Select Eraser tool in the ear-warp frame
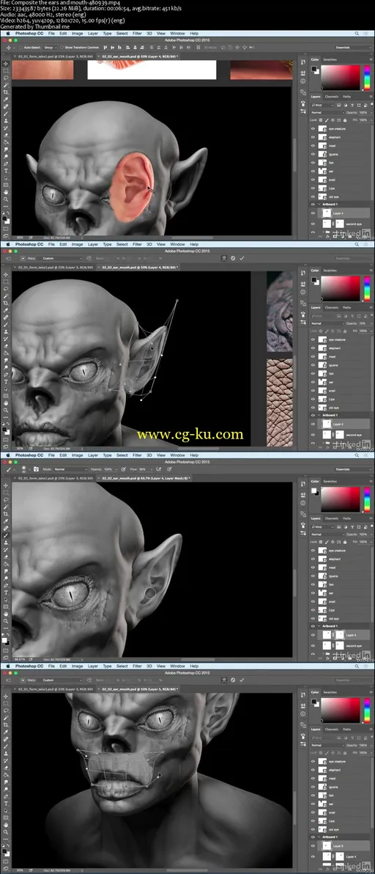Screen dimensions: 375x874 point(6,346)
